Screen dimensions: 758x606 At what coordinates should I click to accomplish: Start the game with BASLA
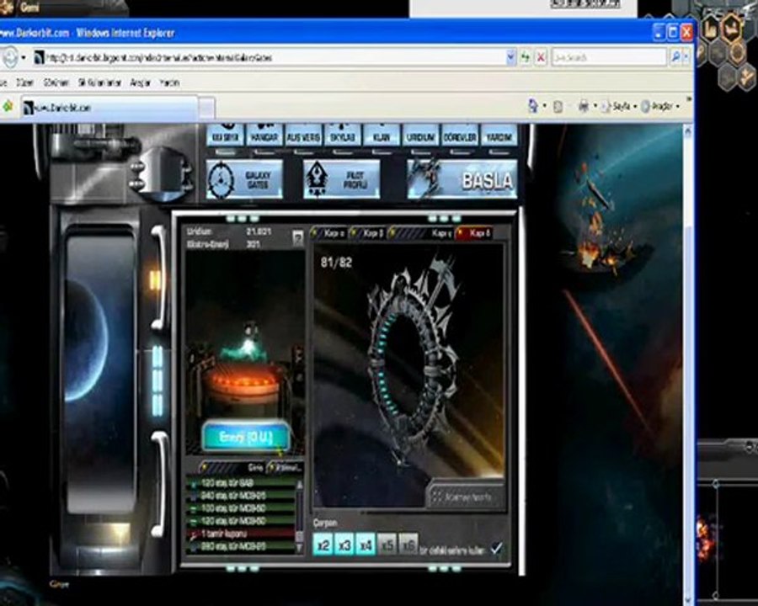462,180
